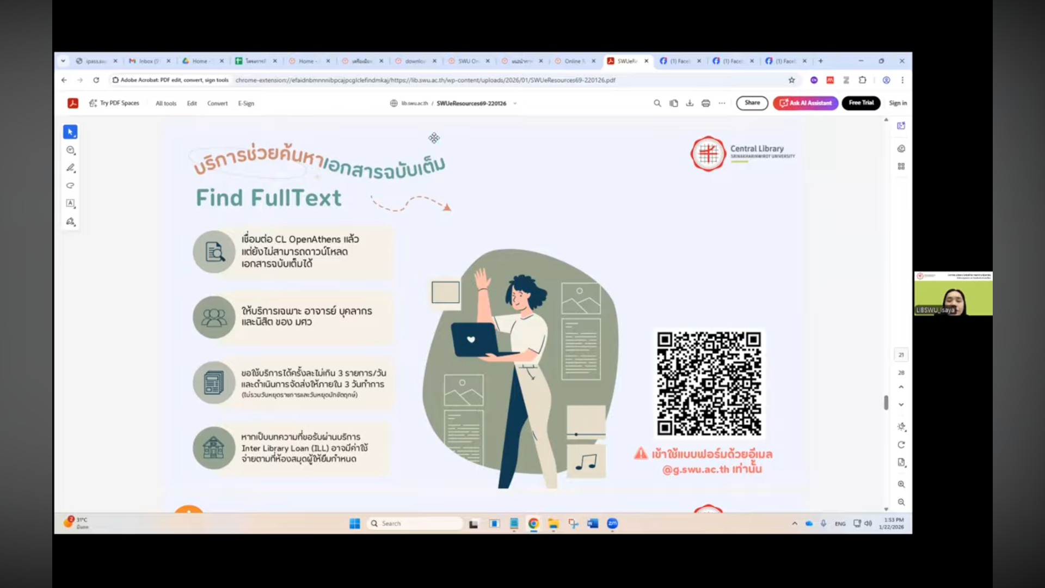Open the add comment tool in left toolbar

tap(70, 150)
